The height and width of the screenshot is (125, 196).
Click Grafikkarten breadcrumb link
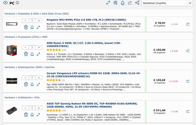tap(25, 98)
